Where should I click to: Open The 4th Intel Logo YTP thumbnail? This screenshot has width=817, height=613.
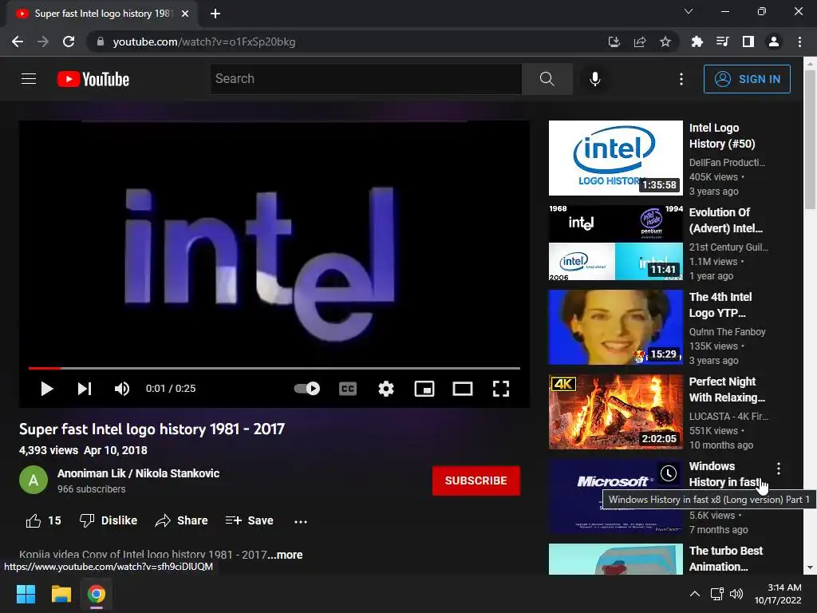click(615, 327)
